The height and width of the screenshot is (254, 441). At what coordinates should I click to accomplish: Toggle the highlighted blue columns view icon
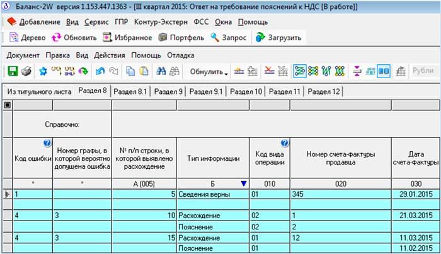(384, 71)
